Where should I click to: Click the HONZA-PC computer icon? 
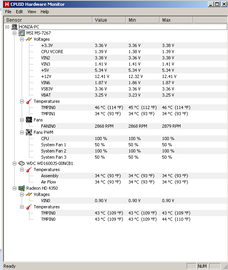(15, 27)
